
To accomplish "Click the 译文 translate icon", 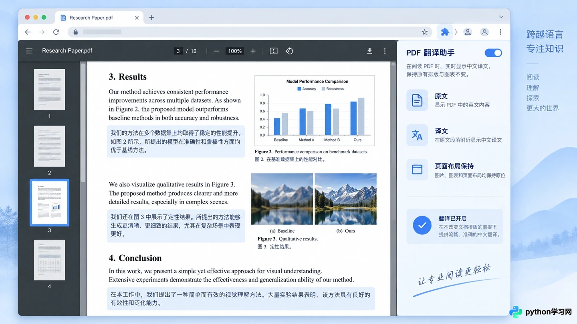I will (417, 135).
